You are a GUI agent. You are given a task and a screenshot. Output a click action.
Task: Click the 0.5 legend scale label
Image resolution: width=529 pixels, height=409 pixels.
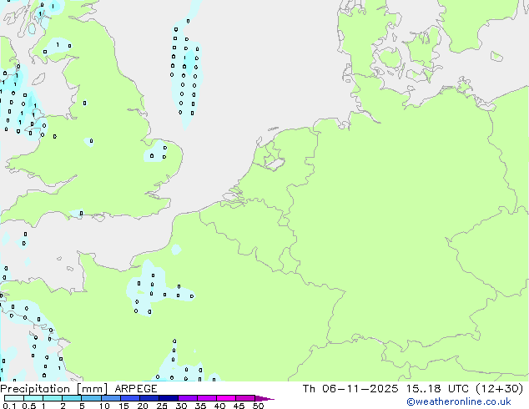pyautogui.click(x=29, y=406)
